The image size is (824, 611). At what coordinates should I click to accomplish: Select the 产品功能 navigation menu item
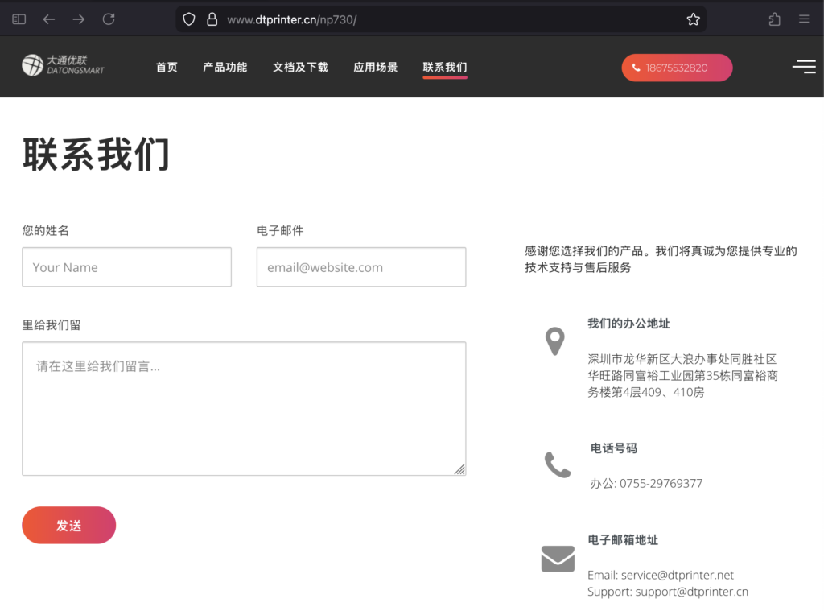pyautogui.click(x=225, y=68)
